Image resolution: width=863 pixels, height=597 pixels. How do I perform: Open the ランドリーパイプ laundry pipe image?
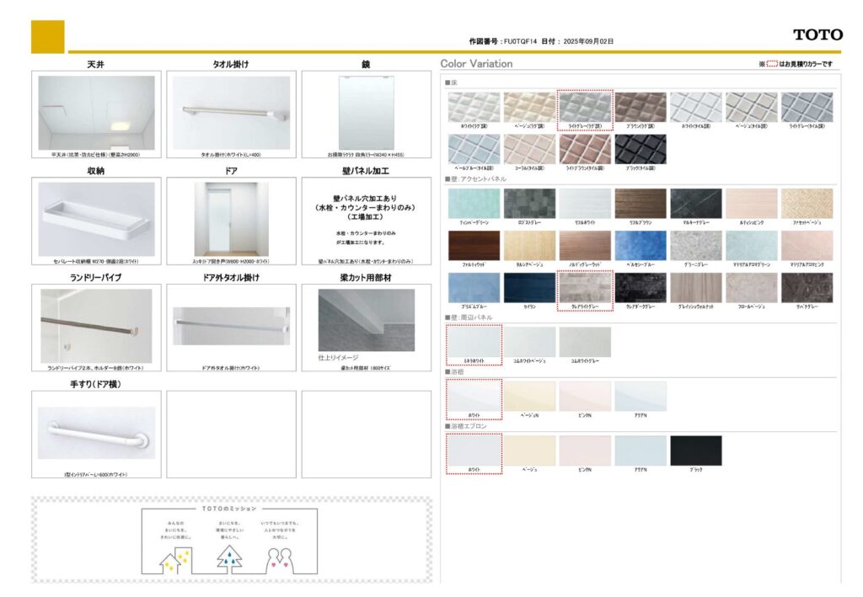[x=97, y=325]
